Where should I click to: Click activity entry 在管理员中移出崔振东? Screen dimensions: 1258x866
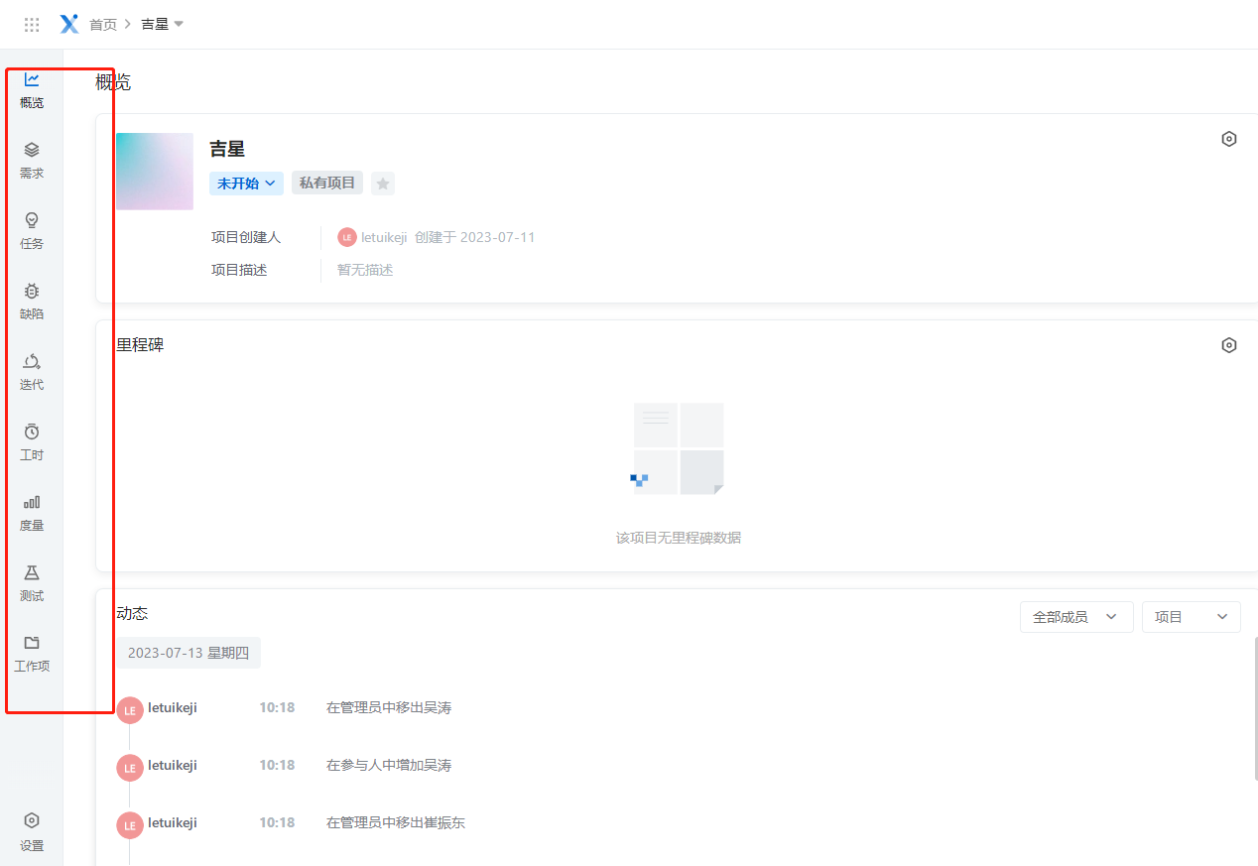396,822
